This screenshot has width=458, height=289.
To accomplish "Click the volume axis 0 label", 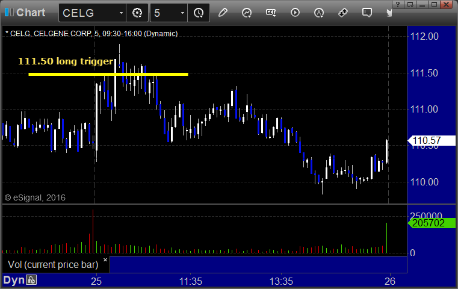I will (x=412, y=253).
